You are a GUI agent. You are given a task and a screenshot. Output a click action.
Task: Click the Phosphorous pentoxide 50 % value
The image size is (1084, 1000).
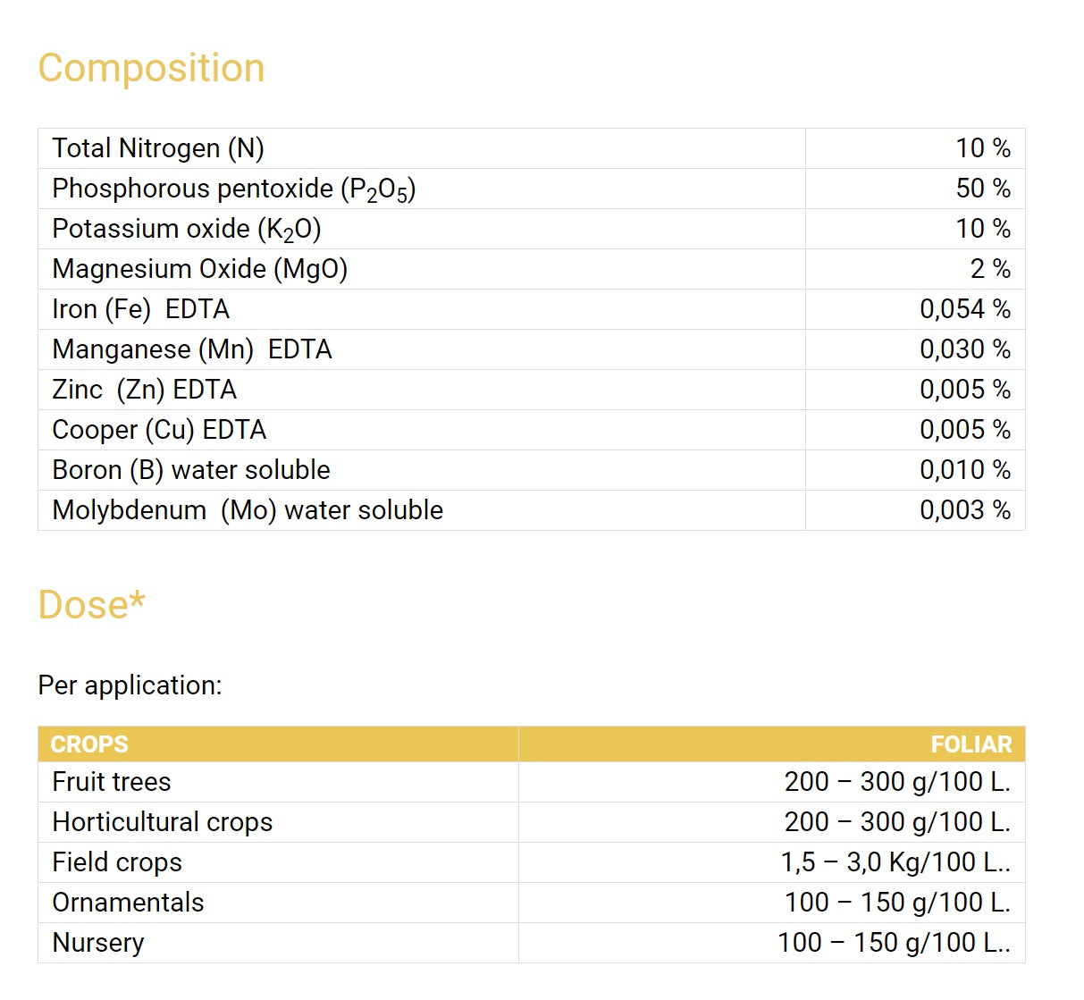982,189
